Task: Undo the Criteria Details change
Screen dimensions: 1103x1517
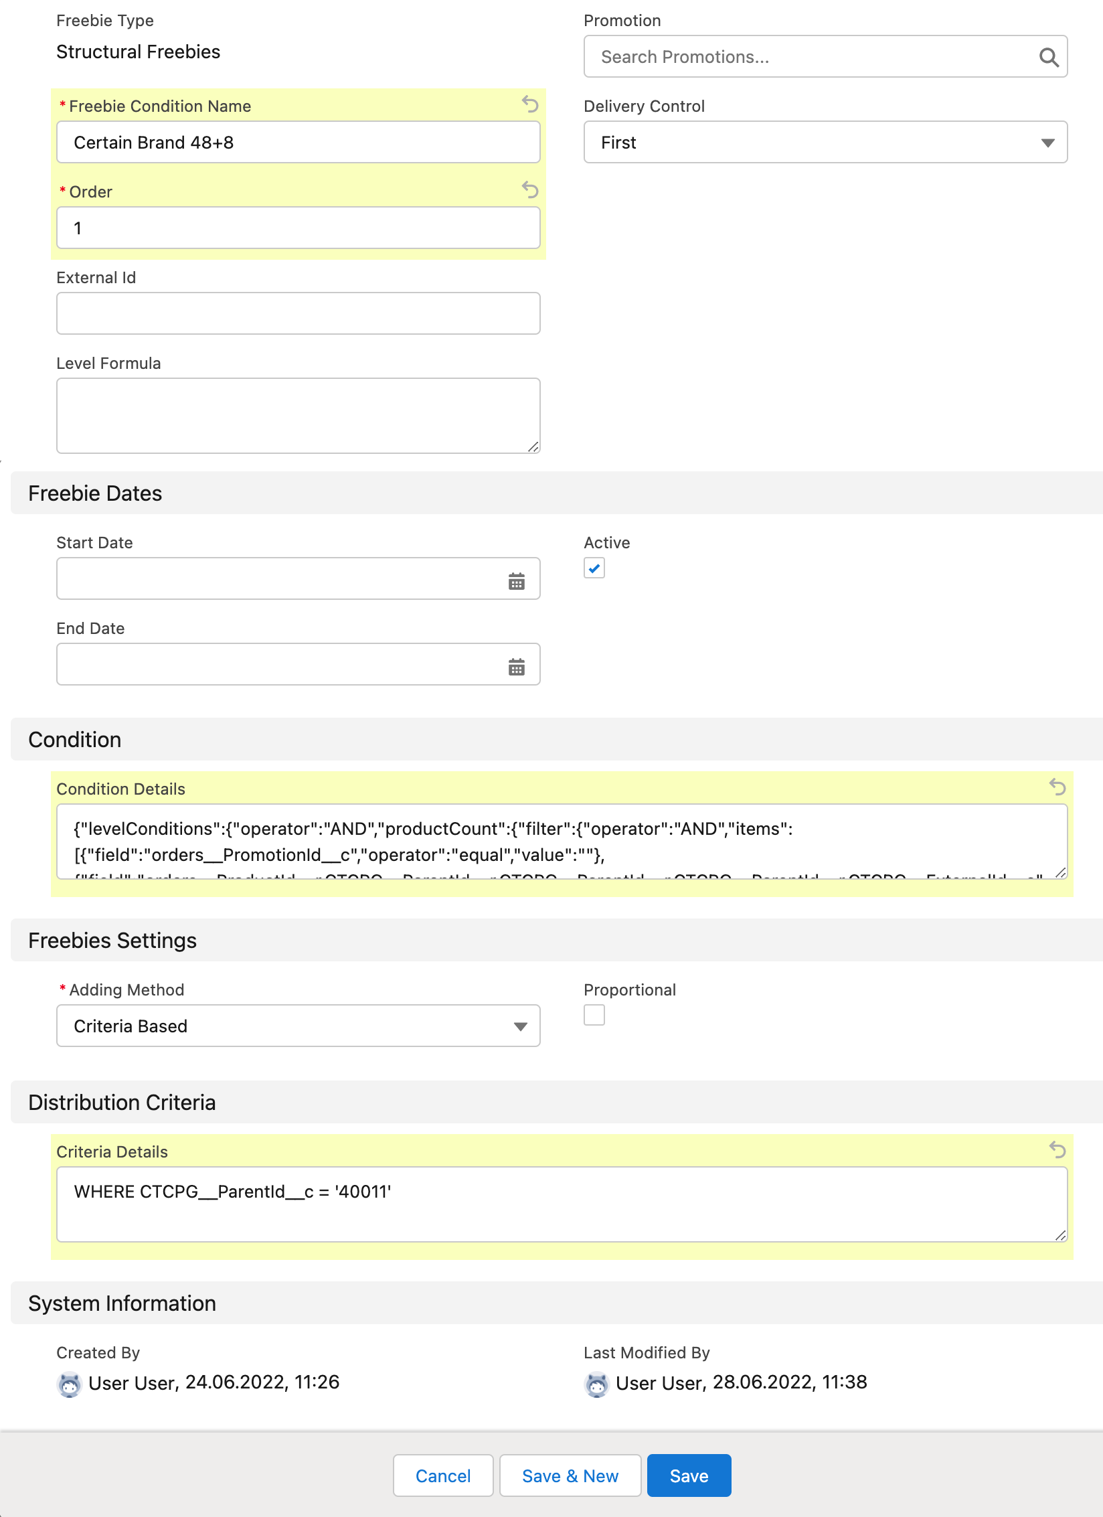Action: click(x=1057, y=1149)
